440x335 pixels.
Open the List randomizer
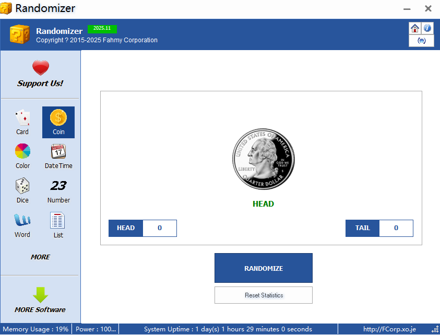click(58, 224)
